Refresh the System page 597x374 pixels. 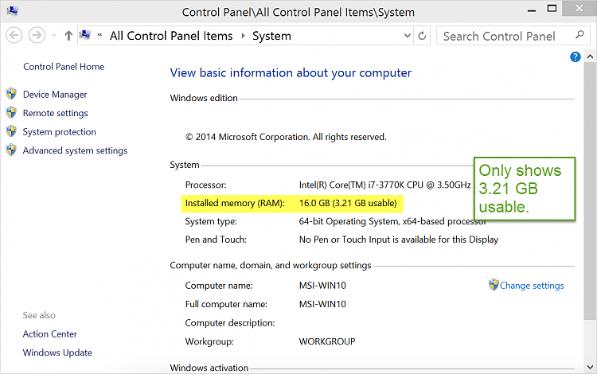[422, 36]
